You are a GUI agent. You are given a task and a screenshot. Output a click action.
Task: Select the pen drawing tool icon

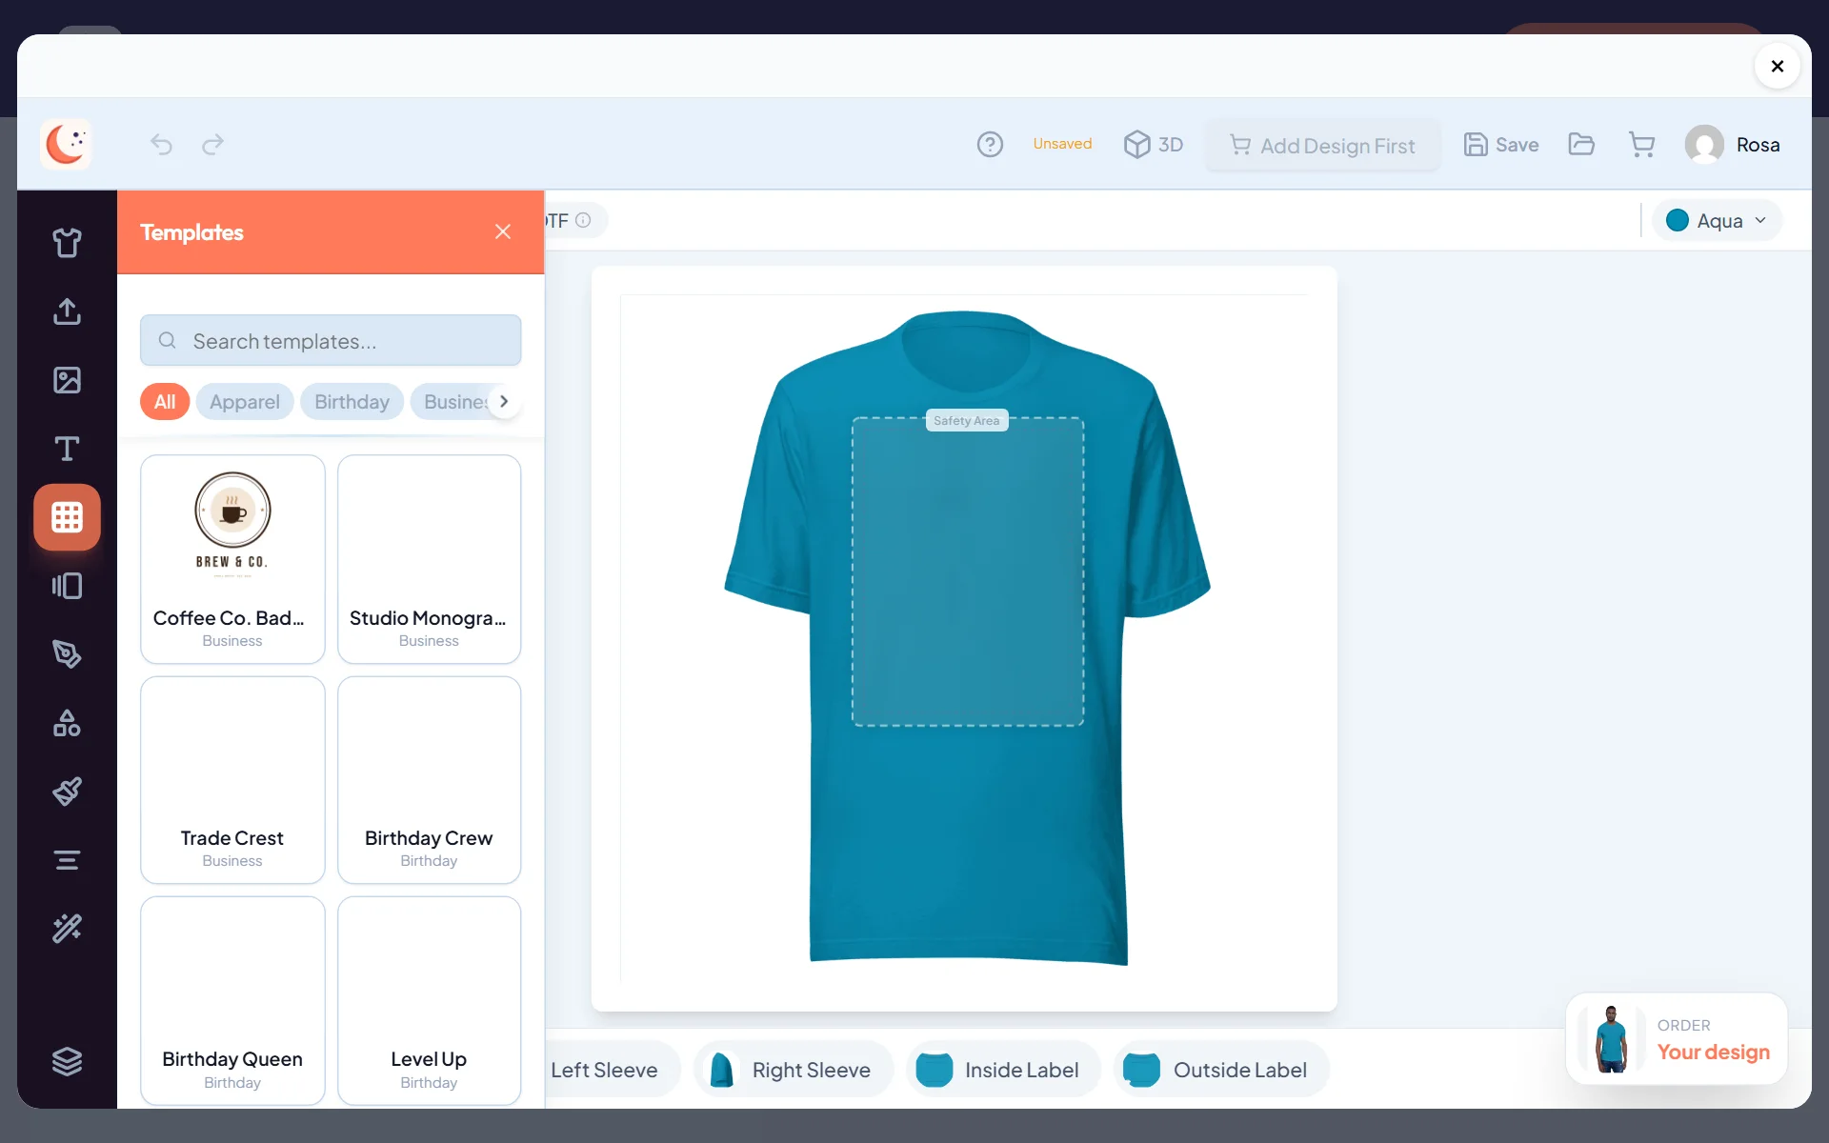click(x=67, y=654)
